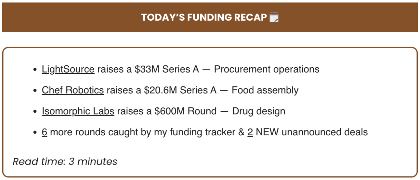Image resolution: width=420 pixels, height=180 pixels.
Task: Open the Chef Robotics link
Action: pos(73,90)
